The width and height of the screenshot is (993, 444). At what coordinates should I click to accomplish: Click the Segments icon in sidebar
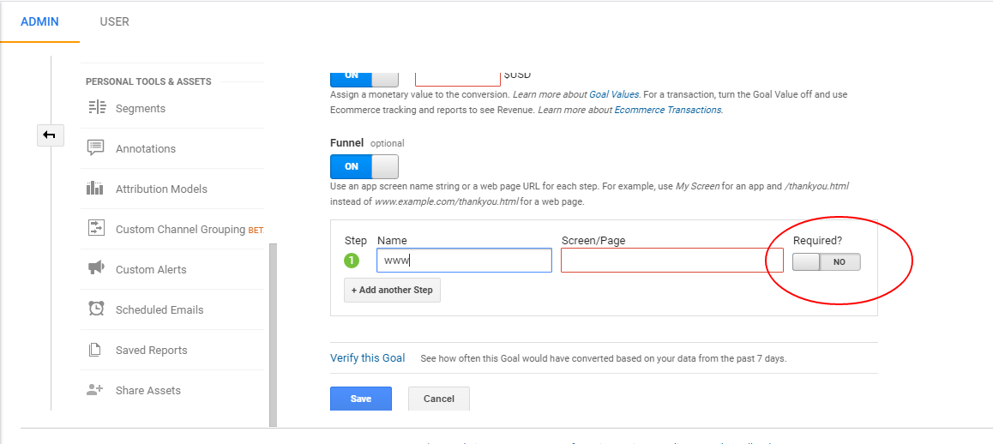pos(96,108)
